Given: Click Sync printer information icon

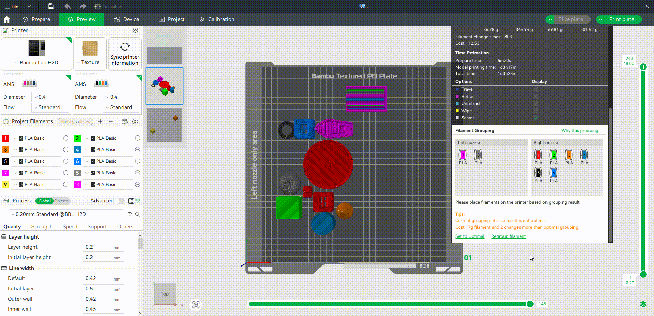Looking at the screenshot, I should tap(125, 47).
